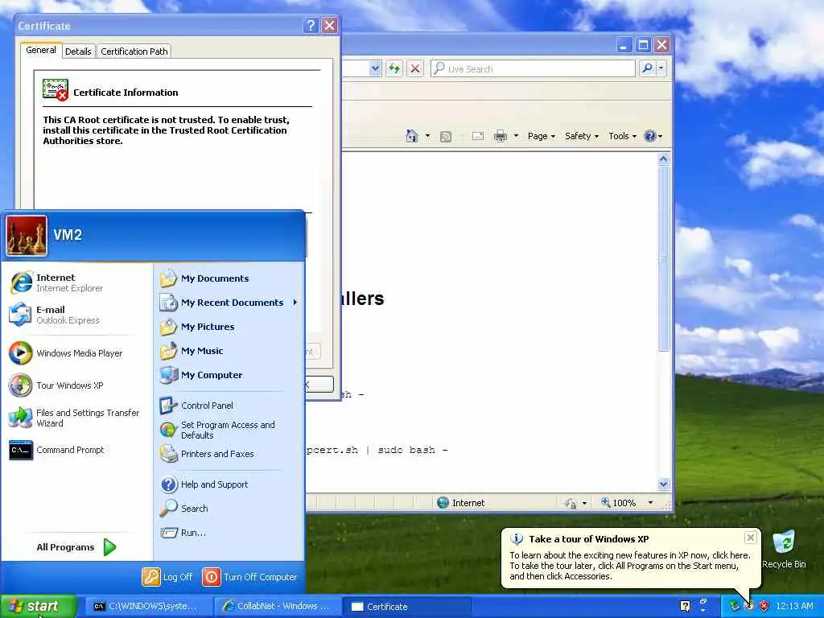Click the RSS feeds icon
Viewport: 824px width, 618px height.
coord(446,137)
